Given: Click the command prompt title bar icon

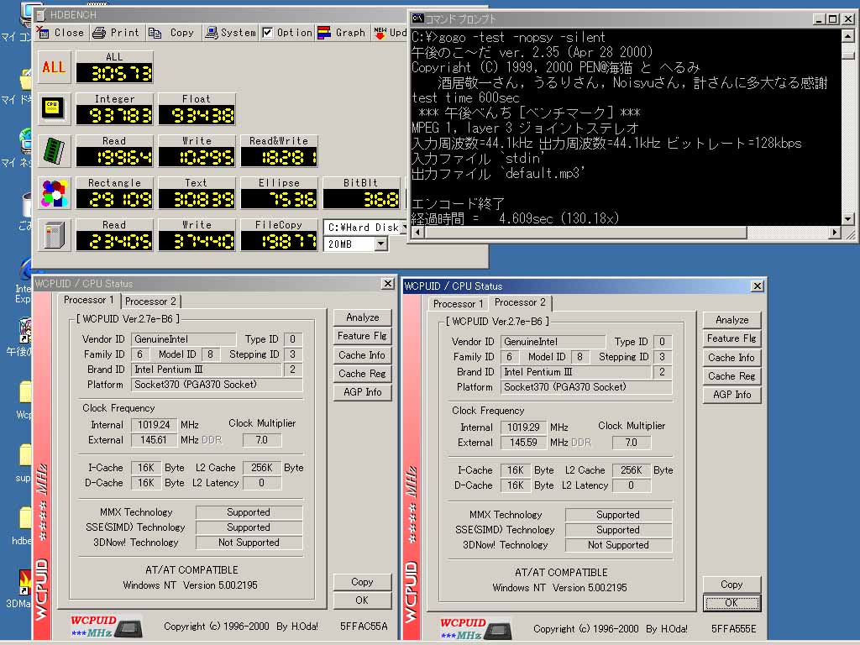Looking at the screenshot, I should [x=417, y=18].
